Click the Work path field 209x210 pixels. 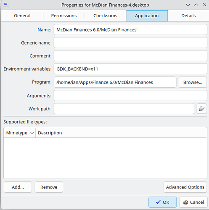point(124,109)
